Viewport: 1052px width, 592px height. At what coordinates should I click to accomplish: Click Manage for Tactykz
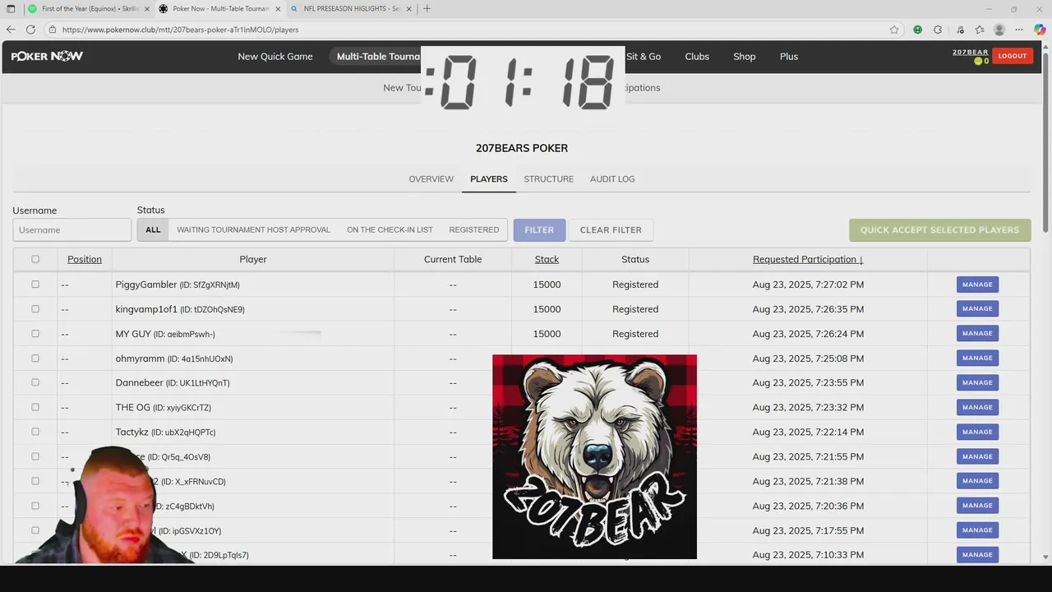coord(977,432)
